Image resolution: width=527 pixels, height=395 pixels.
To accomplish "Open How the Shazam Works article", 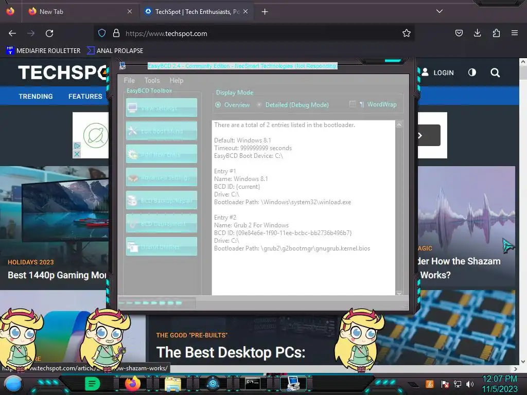I will pos(459,268).
